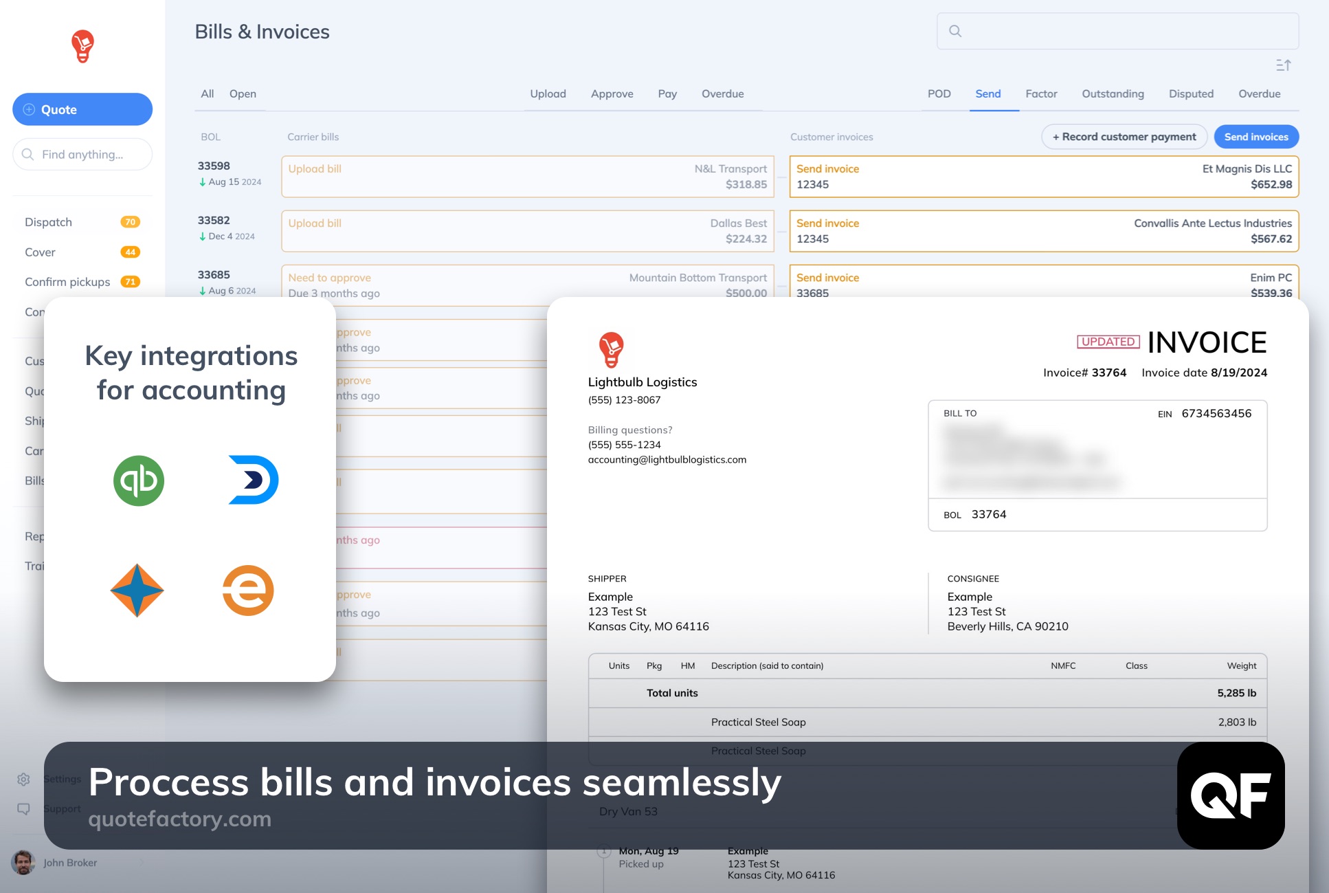Screen dimensions: 1329x893
Task: Click Upload bill for Dallas Best
Action: coord(315,223)
